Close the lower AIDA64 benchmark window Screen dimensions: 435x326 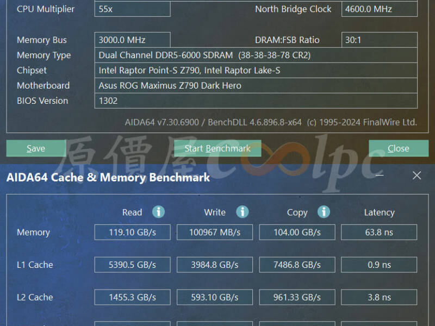[x=417, y=175]
